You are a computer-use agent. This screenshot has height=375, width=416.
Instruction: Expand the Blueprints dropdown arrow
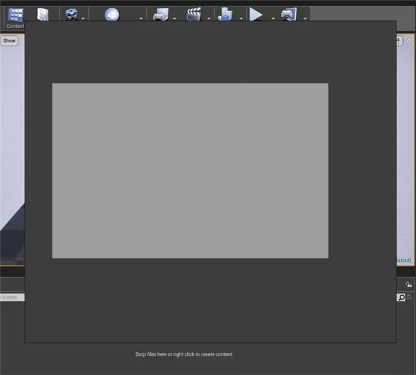(x=175, y=19)
